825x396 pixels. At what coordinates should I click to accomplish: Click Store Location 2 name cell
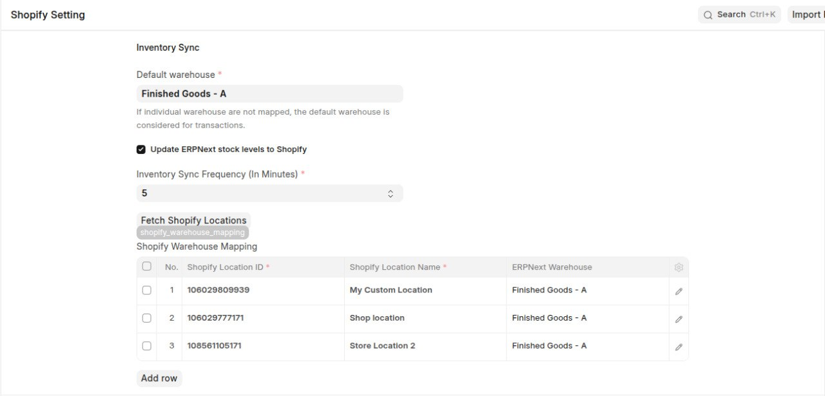pos(425,346)
